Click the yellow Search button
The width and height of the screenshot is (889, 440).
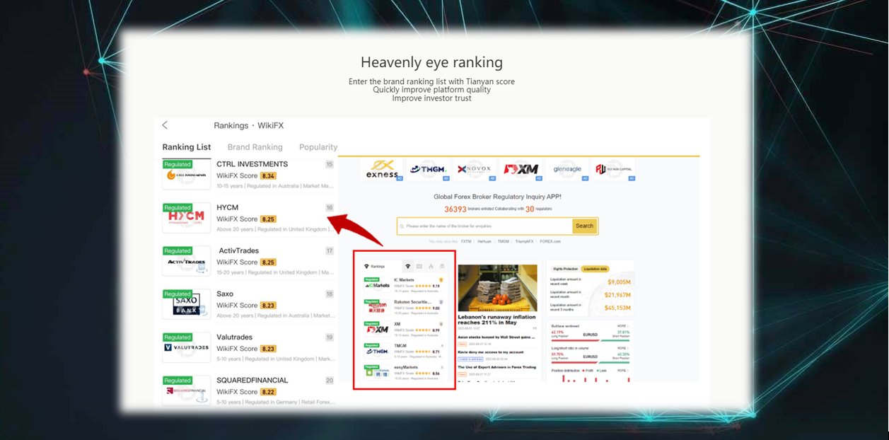[585, 226]
